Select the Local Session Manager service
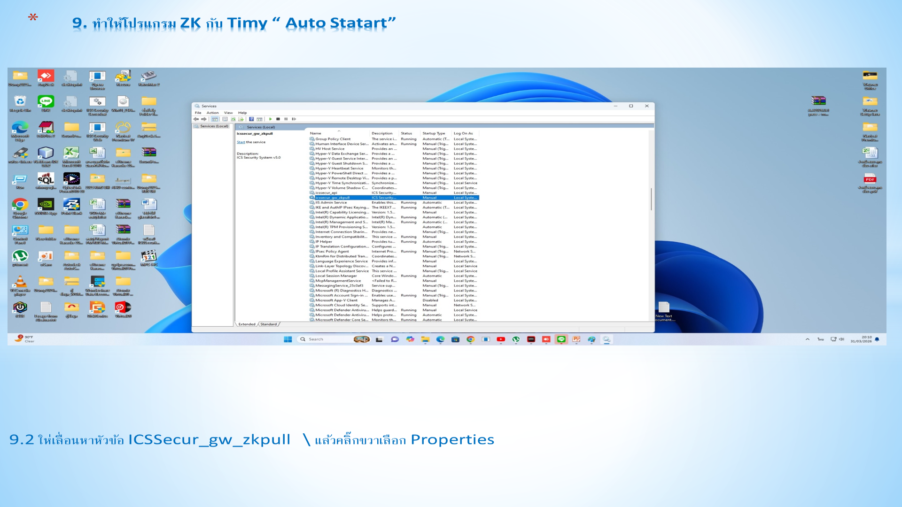Image resolution: width=902 pixels, height=507 pixels. pyautogui.click(x=394, y=276)
